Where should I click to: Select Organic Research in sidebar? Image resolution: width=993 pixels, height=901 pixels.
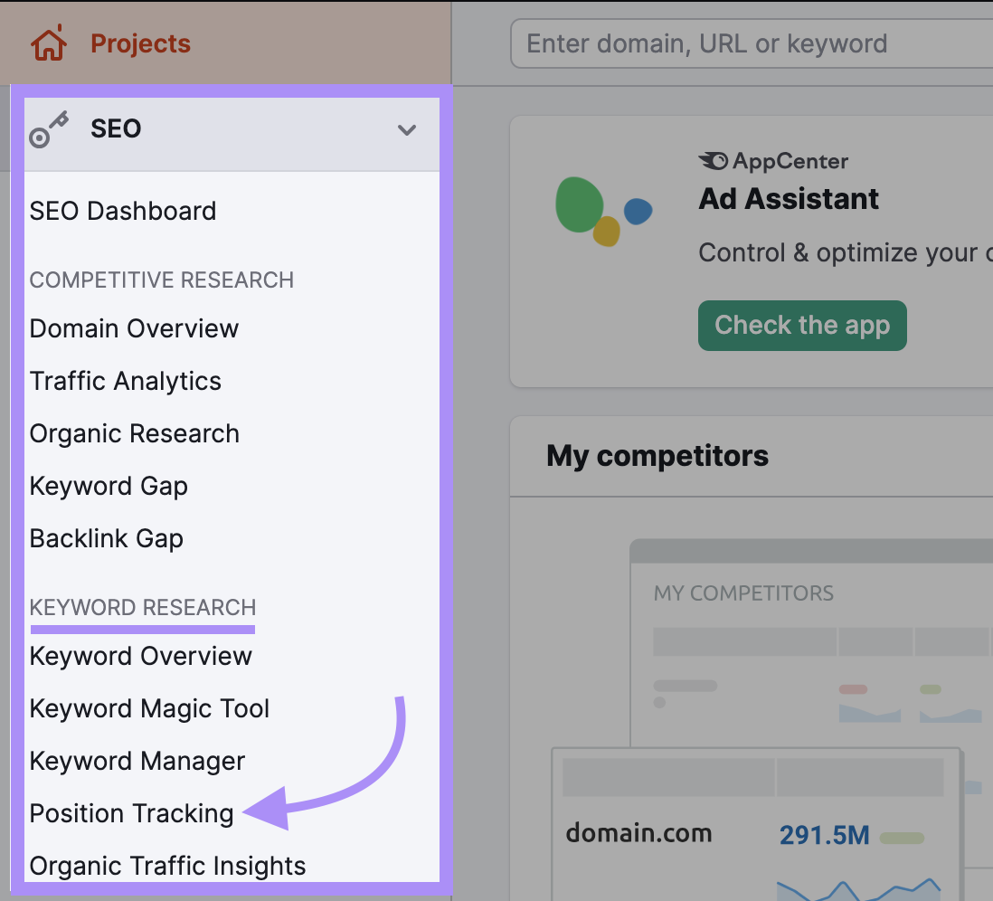tap(134, 433)
